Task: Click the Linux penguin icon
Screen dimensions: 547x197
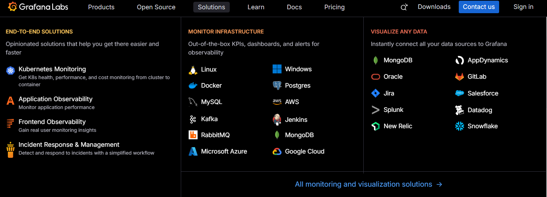Action: (x=193, y=70)
